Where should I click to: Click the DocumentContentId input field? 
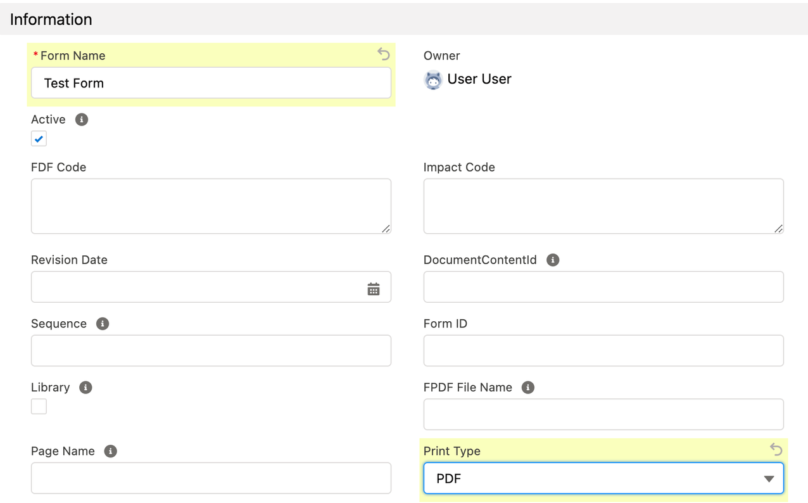click(603, 287)
